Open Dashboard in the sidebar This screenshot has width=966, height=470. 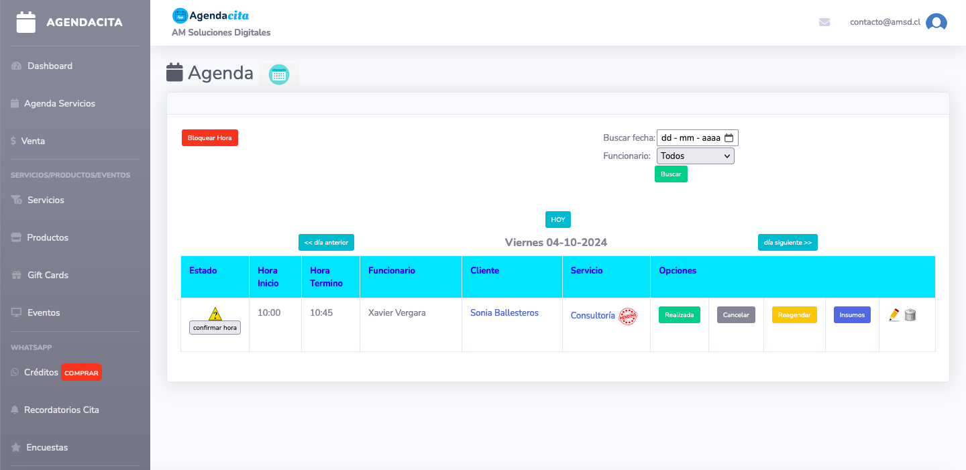(50, 66)
